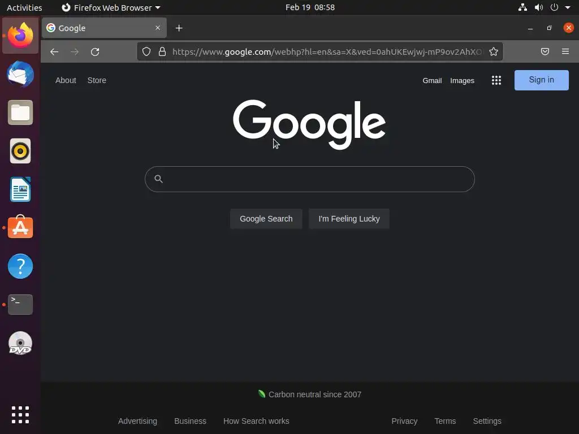
Task: Open the network status indicator
Action: click(522, 7)
